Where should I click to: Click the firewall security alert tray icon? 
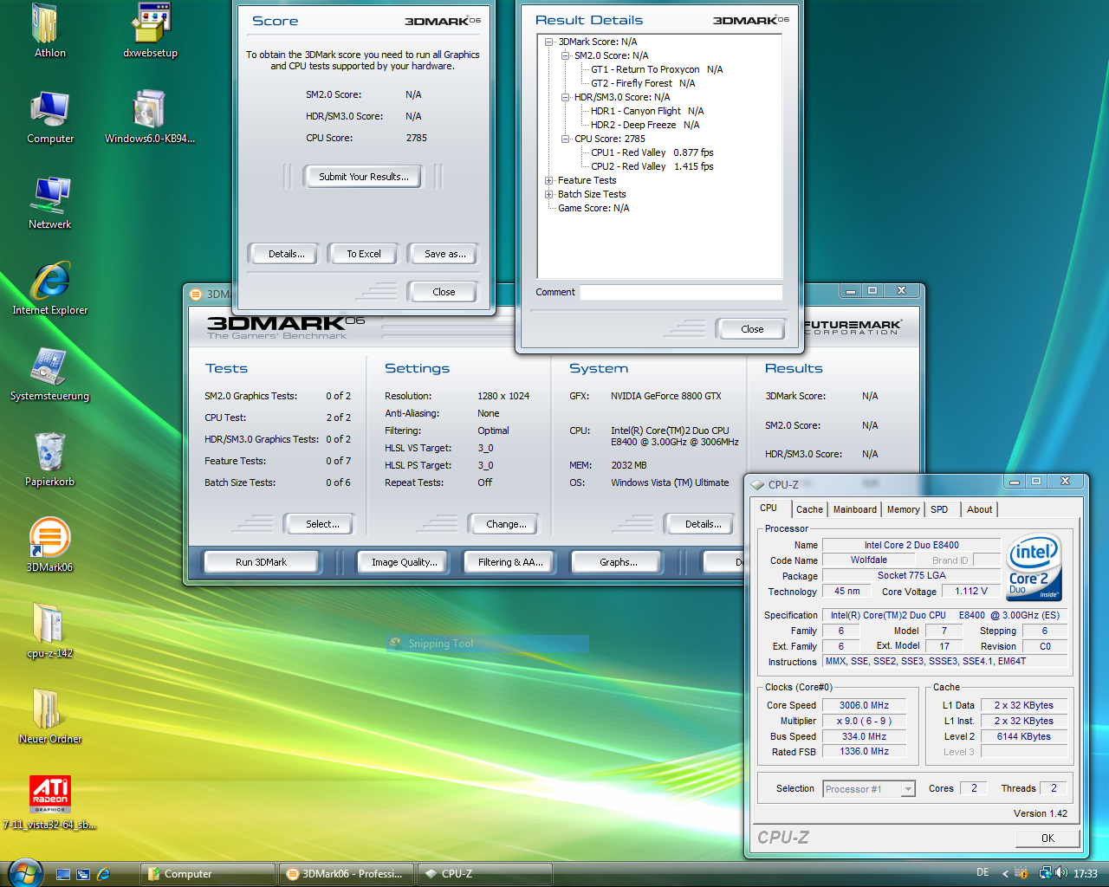[x=1021, y=873]
